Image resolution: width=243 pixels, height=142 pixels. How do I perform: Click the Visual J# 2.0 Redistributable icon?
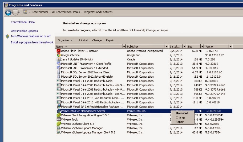tap(58, 106)
